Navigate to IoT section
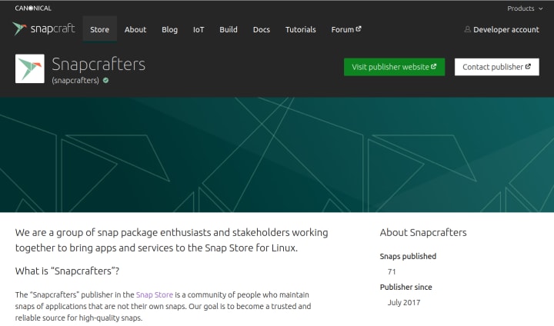Image resolution: width=554 pixels, height=326 pixels. [x=199, y=29]
